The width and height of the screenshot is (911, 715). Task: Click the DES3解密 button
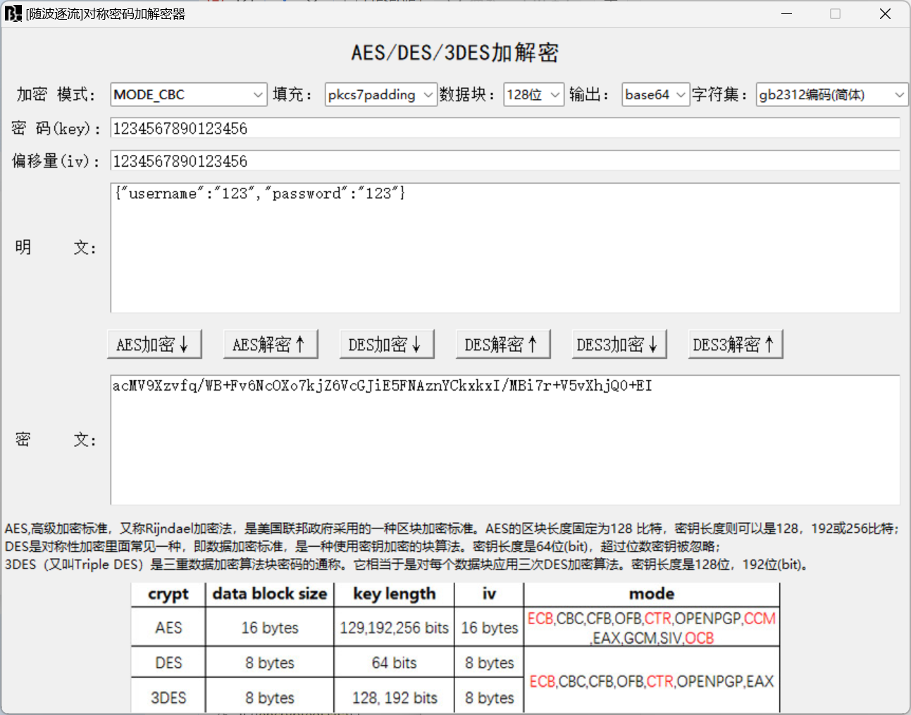click(735, 343)
